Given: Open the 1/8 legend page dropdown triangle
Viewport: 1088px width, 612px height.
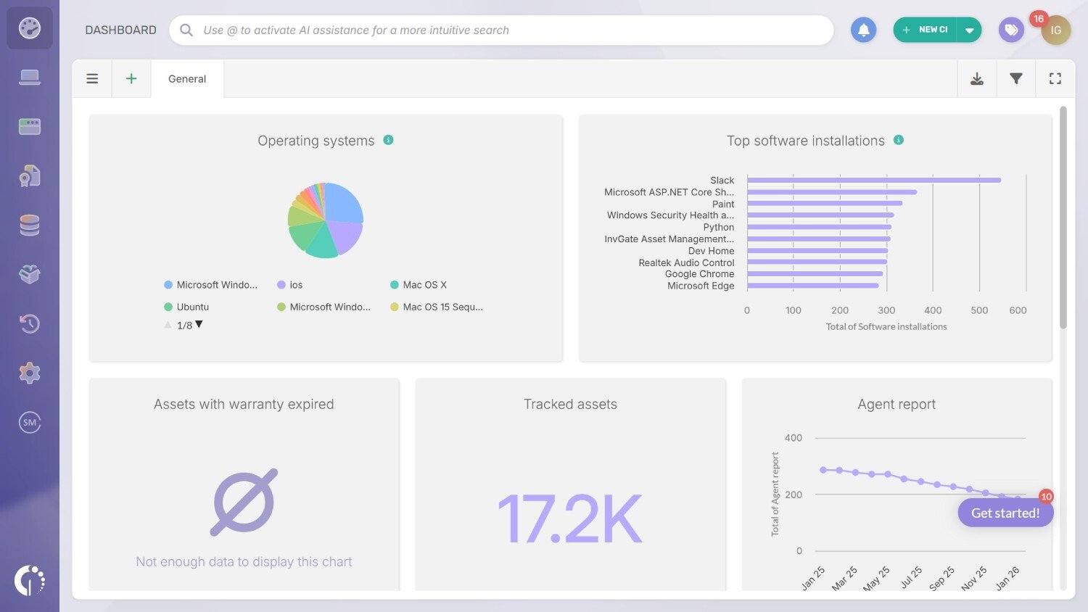Looking at the screenshot, I should pyautogui.click(x=198, y=325).
